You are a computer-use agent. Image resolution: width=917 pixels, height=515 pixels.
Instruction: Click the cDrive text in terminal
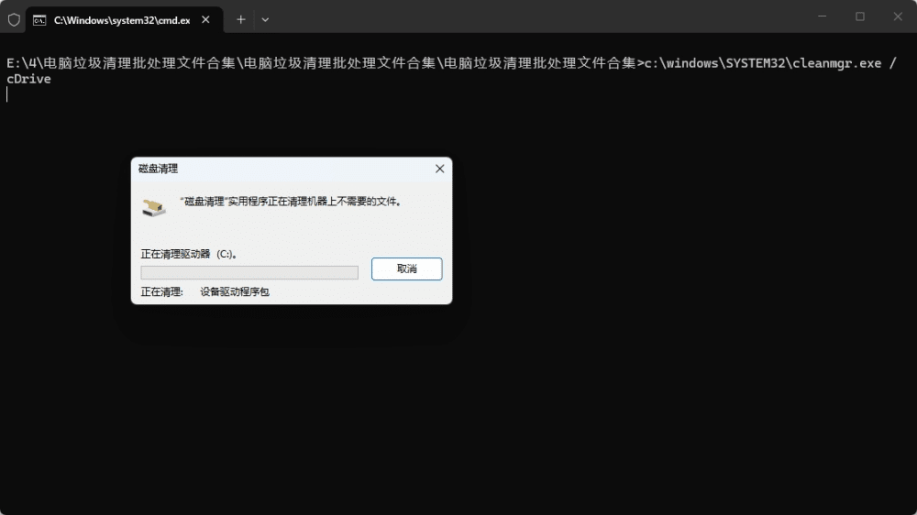pyautogui.click(x=28, y=79)
